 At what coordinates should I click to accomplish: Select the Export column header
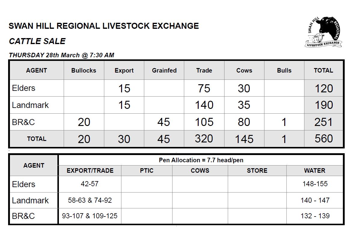pyautogui.click(x=124, y=70)
